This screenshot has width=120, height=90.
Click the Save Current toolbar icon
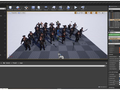10,8
